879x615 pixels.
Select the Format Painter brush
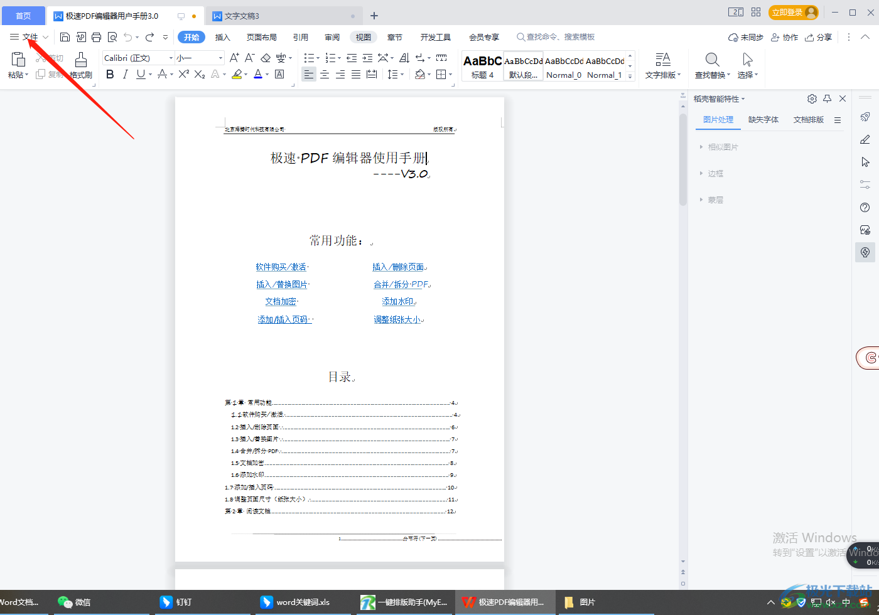coord(81,60)
